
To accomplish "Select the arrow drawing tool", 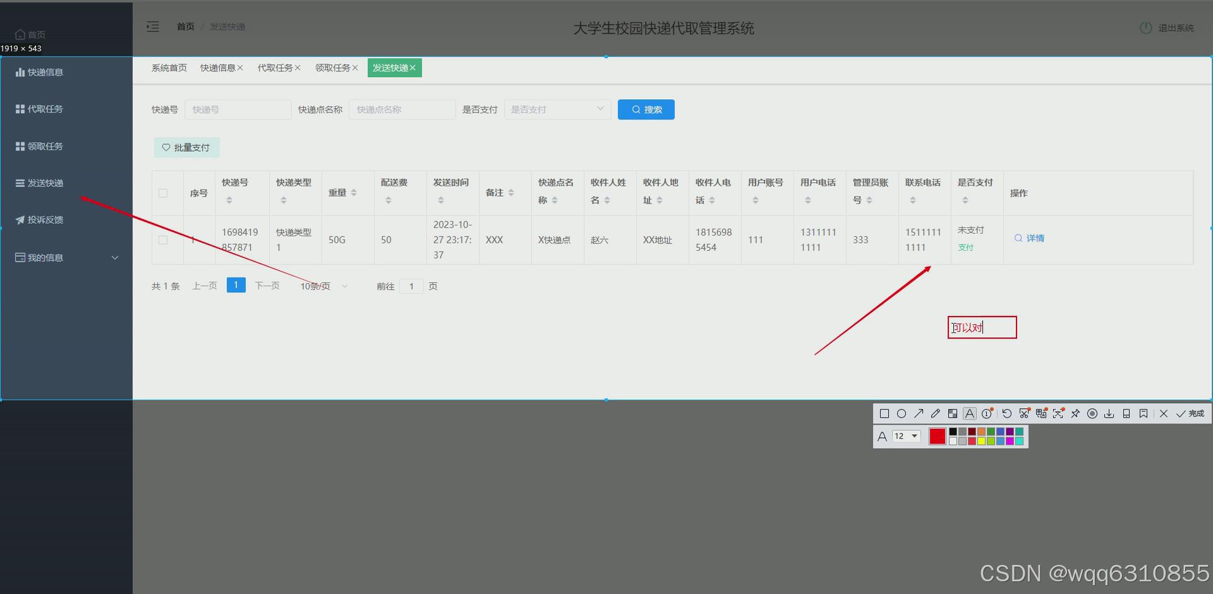I will [x=919, y=413].
